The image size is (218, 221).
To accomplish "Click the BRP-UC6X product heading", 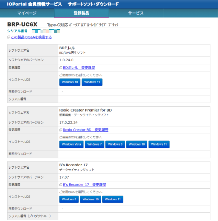I will pos(22,24).
